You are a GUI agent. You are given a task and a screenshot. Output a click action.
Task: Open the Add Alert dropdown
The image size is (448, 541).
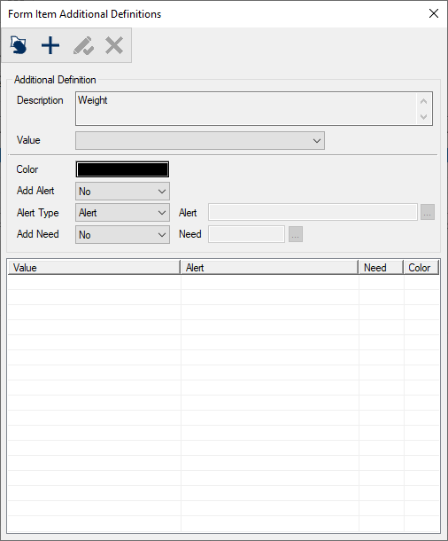[x=122, y=192]
